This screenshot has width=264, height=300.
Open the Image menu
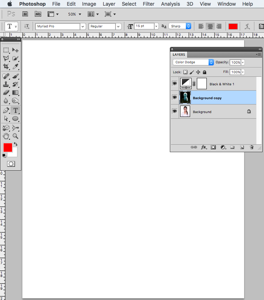click(x=89, y=4)
